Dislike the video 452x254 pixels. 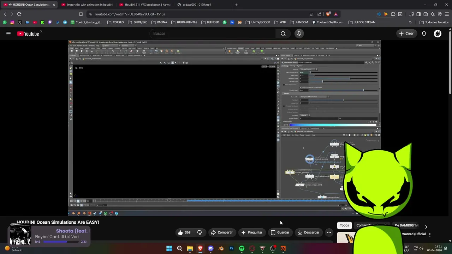coord(200,232)
